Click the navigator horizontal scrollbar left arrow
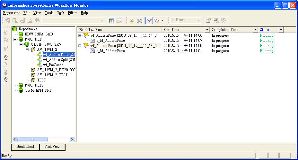Image resolution: width=298 pixels, height=160 pixels. tap(15, 140)
